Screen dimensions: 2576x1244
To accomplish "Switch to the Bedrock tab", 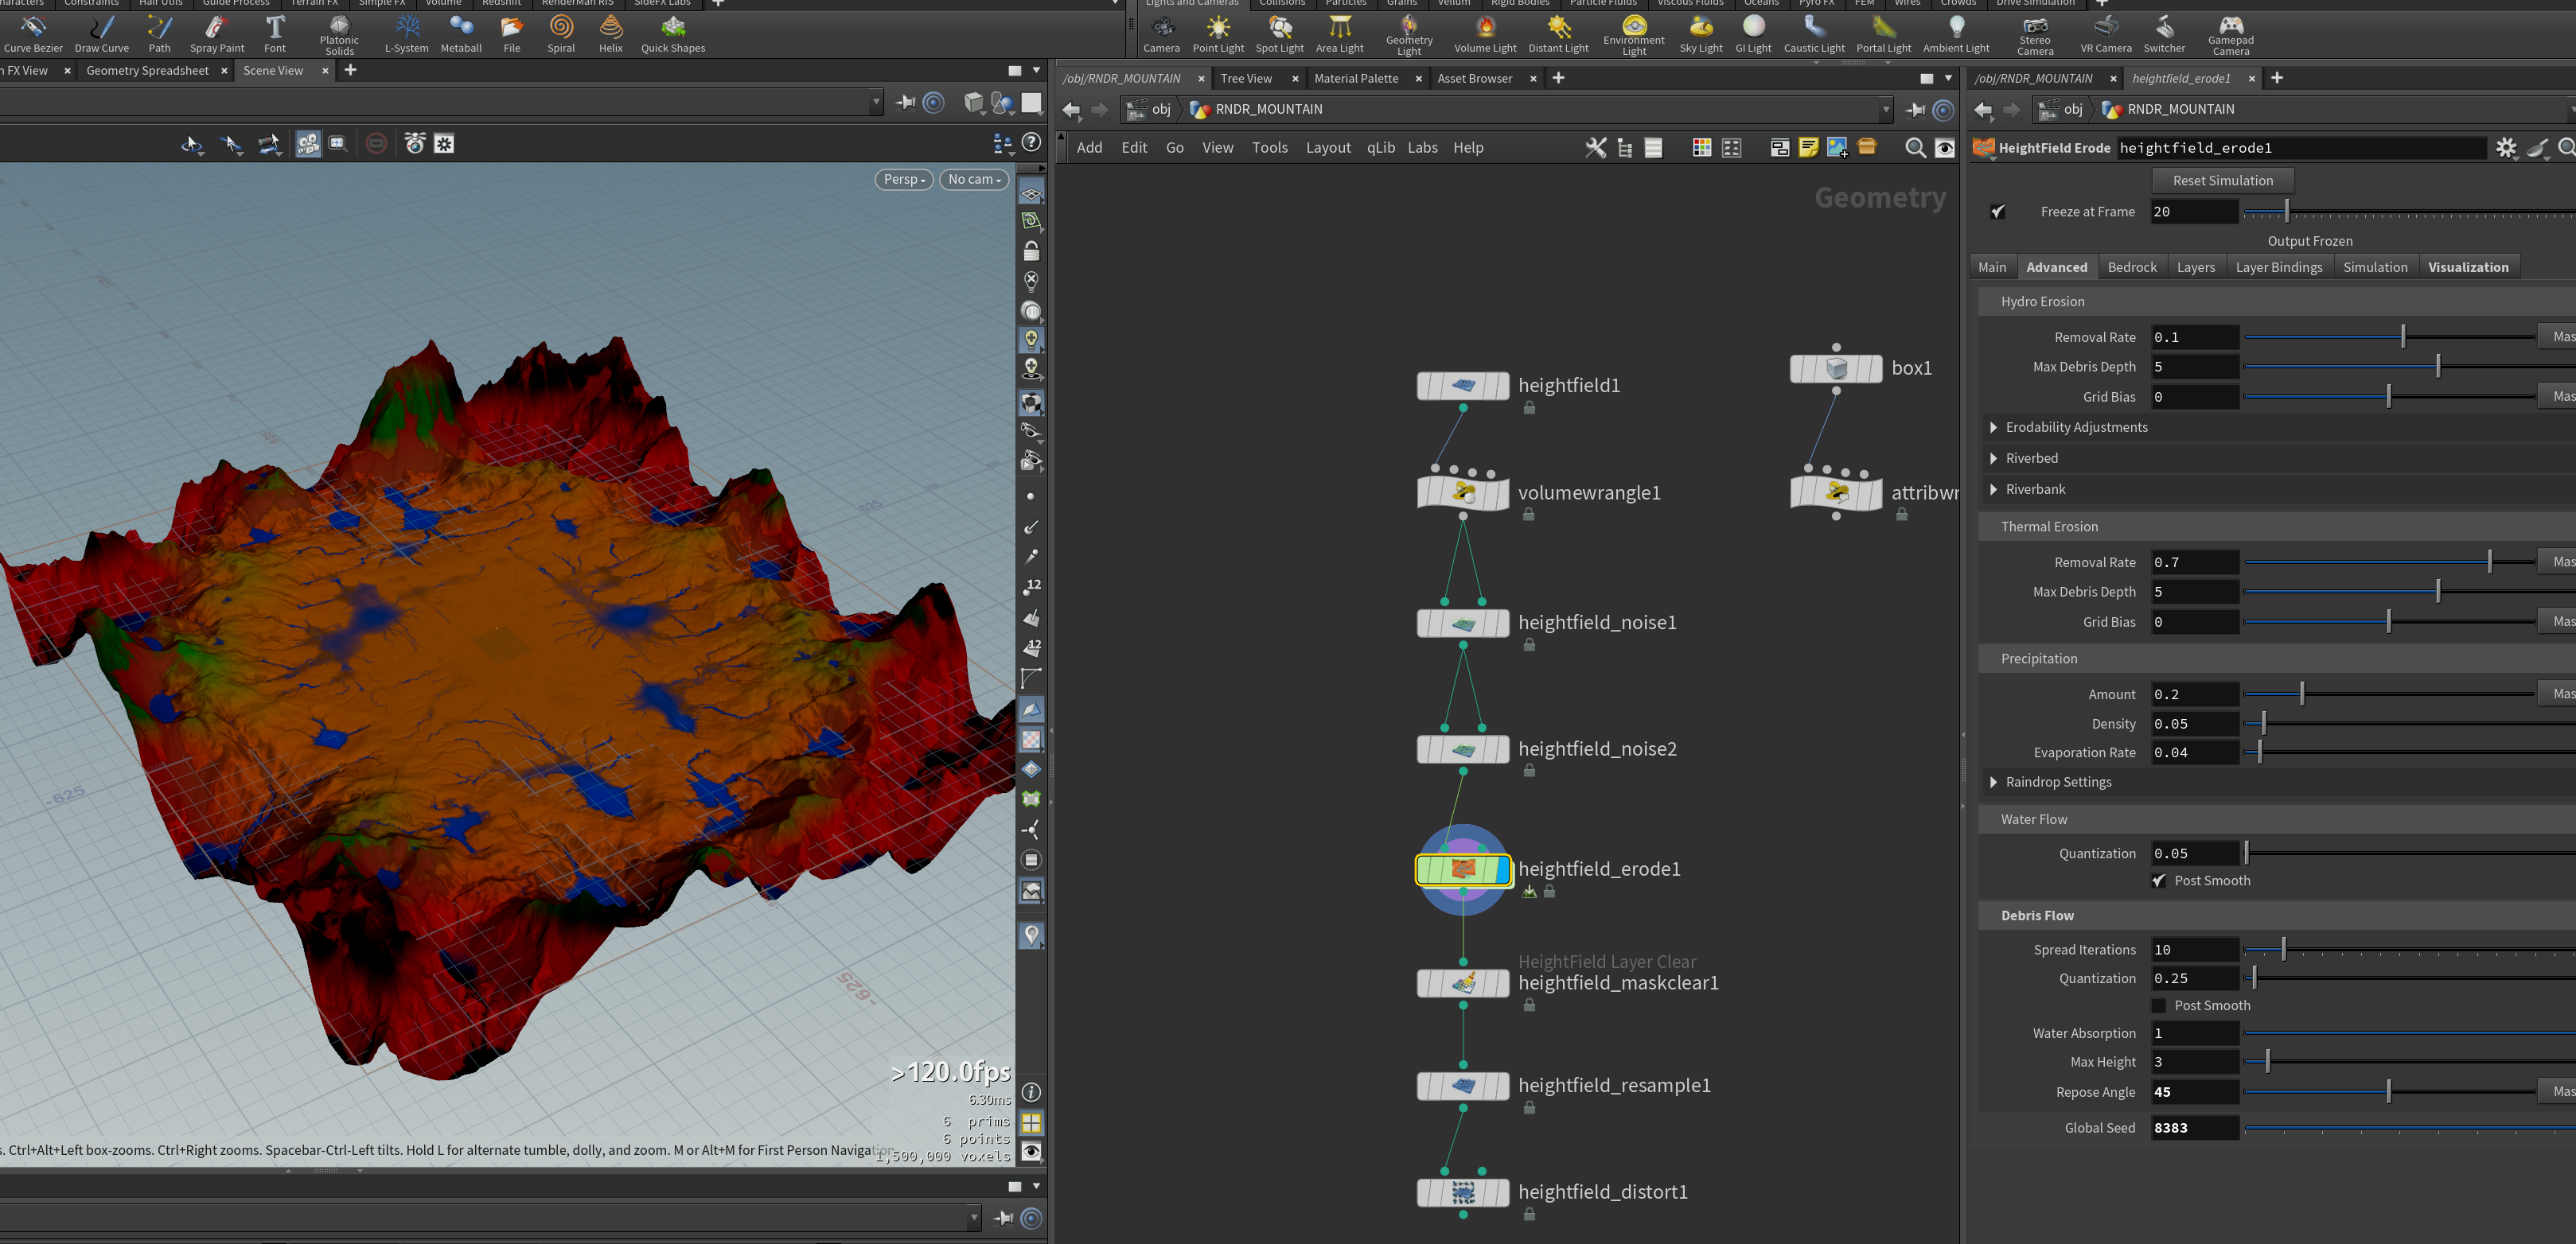I will pyautogui.click(x=2131, y=266).
